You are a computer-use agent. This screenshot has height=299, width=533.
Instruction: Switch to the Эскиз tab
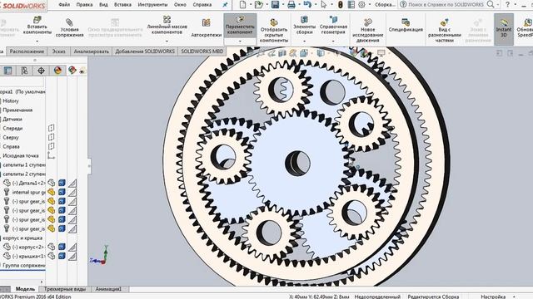pyautogui.click(x=59, y=51)
